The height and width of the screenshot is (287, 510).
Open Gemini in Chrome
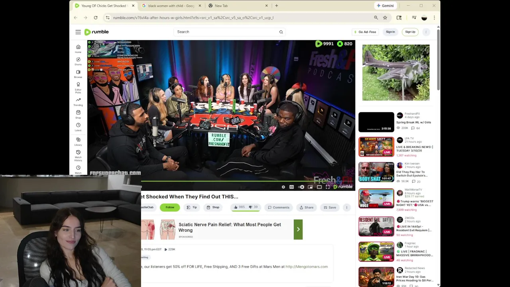coord(385,6)
